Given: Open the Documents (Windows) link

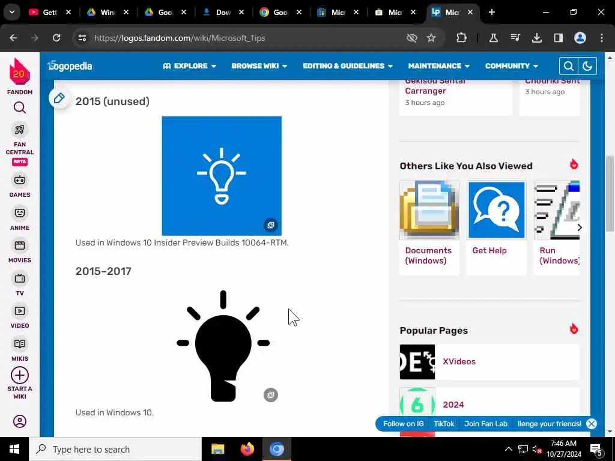Looking at the screenshot, I should pyautogui.click(x=428, y=256).
